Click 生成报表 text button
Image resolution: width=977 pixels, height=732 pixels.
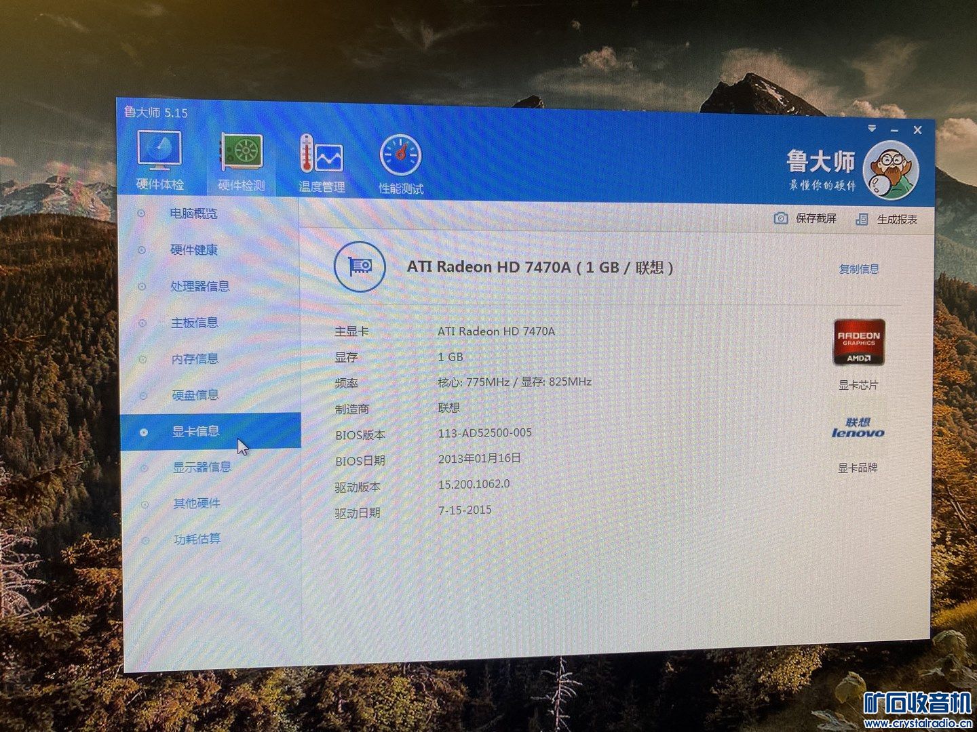[897, 220]
